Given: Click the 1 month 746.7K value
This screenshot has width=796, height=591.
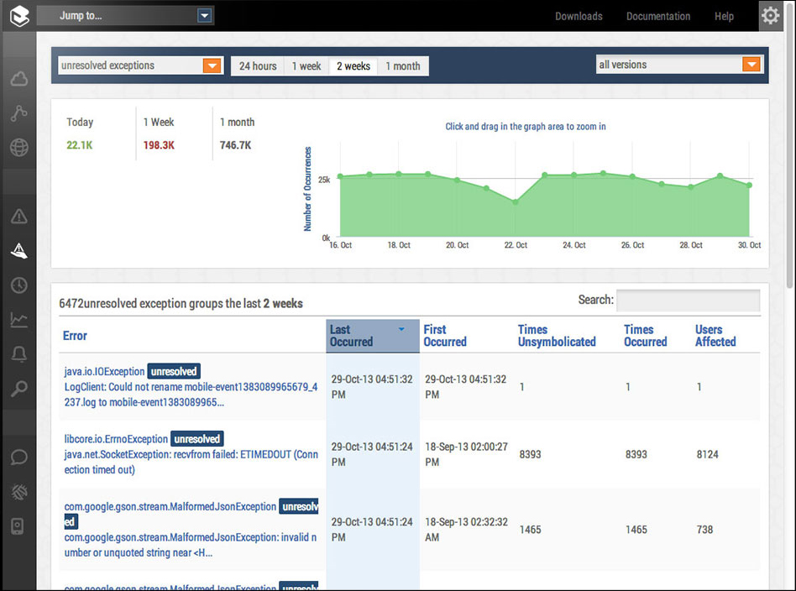Looking at the screenshot, I should click(236, 145).
